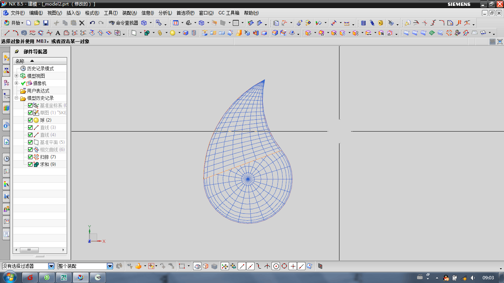
Task: Open the Part Navigator sidebar tab
Action: [x=6, y=83]
